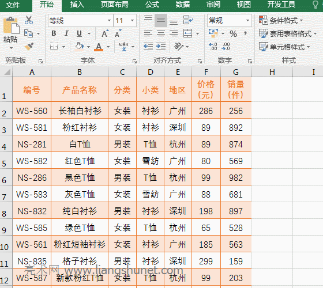The width and height of the screenshot is (323, 288).
Task: Click the Increase Font Size icon
Action: 105,33
